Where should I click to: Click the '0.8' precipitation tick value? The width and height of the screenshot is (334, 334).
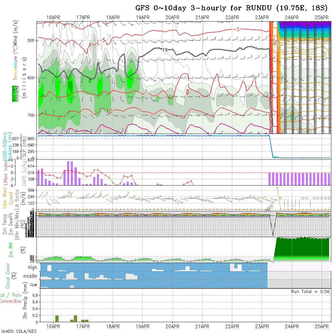click(35, 295)
